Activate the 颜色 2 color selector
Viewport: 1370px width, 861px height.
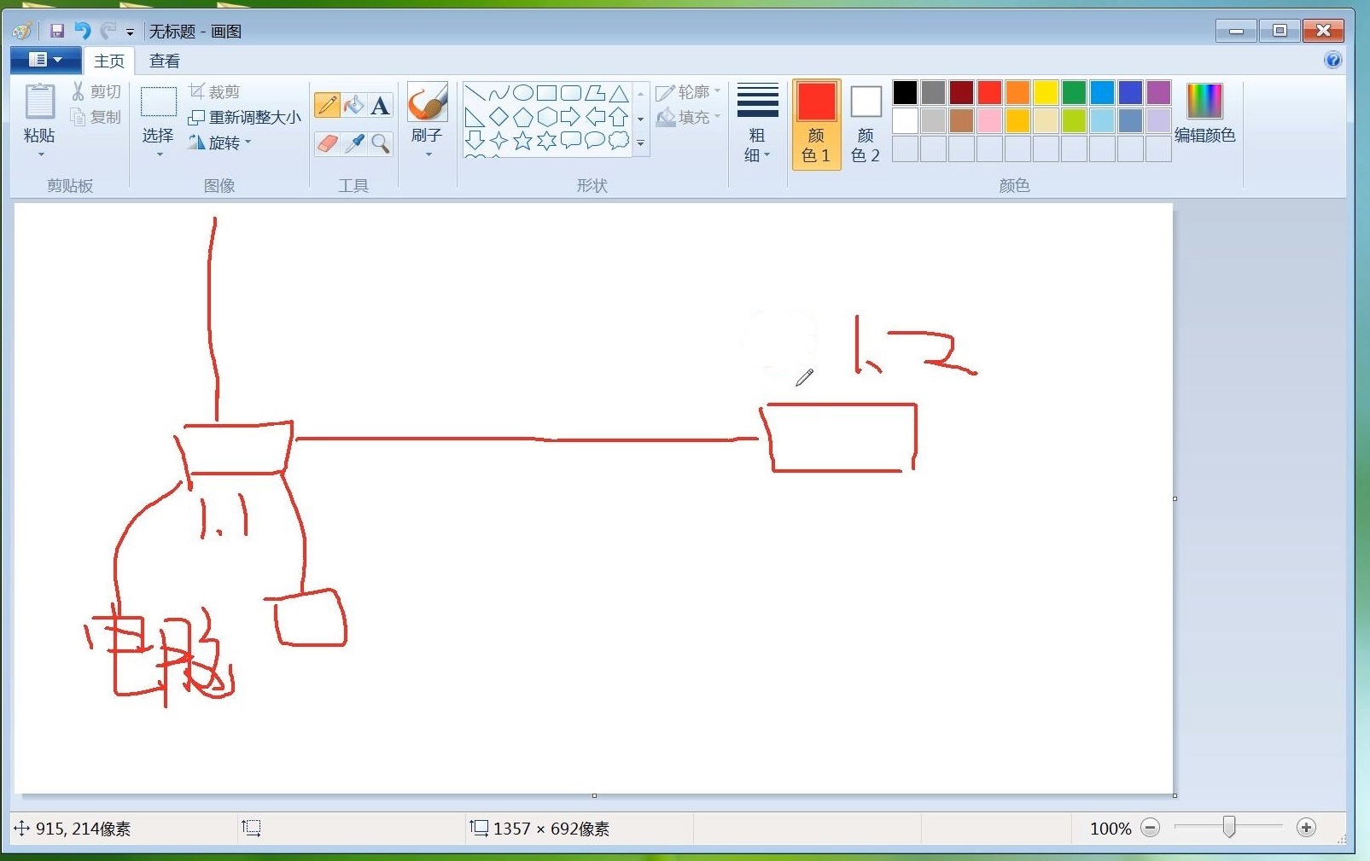[866, 125]
